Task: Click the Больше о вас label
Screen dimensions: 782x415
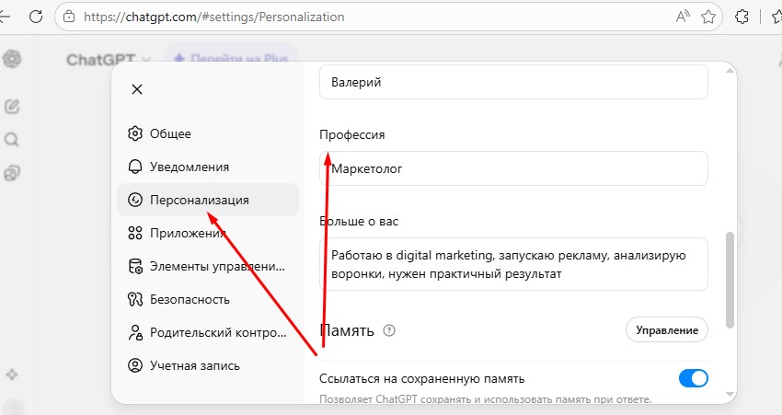Action: point(359,221)
